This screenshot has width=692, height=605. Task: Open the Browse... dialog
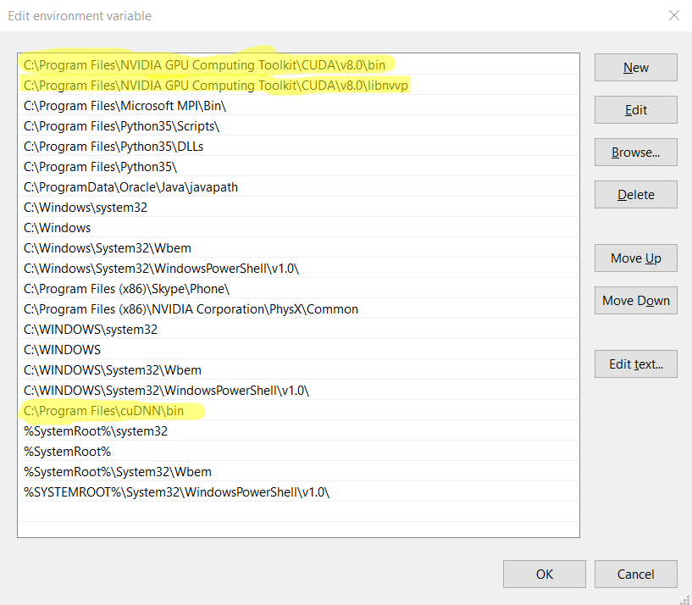click(635, 153)
